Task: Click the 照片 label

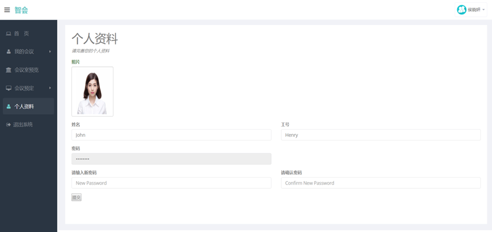Action: [x=76, y=62]
